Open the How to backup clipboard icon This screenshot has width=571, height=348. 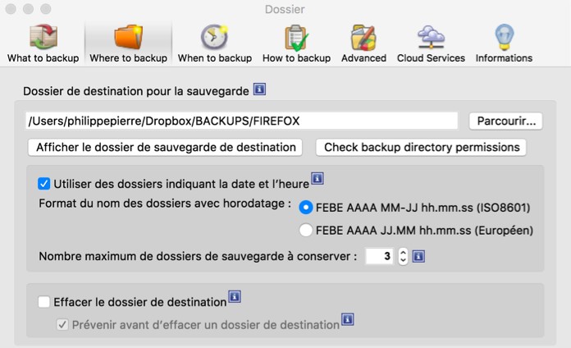[296, 37]
